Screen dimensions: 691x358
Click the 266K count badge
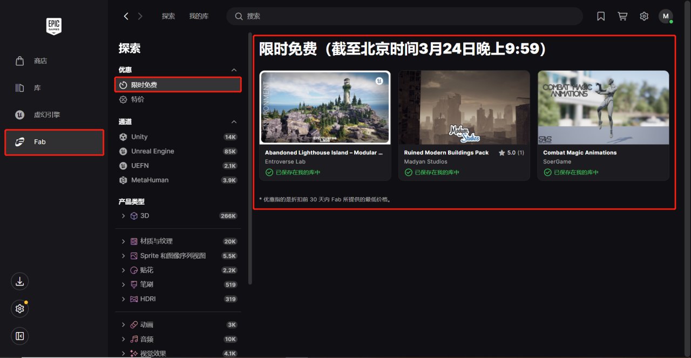(228, 216)
